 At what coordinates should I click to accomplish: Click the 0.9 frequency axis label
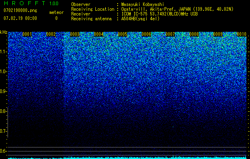click(x=3, y=91)
